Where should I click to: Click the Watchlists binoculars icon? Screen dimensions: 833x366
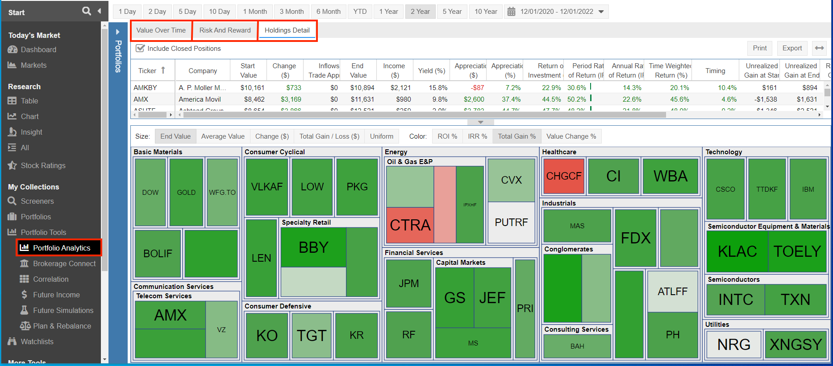12,341
